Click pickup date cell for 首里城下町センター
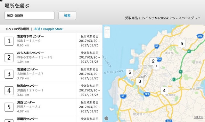This screenshot has height=122, width=205. pos(90,41)
